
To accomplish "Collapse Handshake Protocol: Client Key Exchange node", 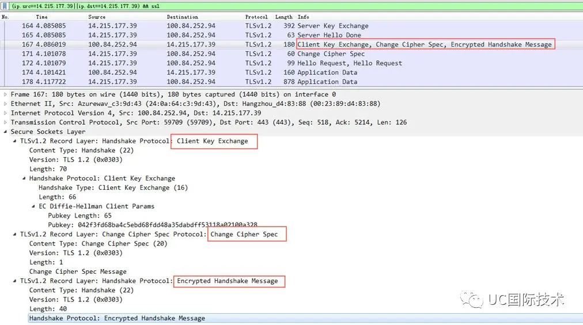I will pyautogui.click(x=24, y=178).
